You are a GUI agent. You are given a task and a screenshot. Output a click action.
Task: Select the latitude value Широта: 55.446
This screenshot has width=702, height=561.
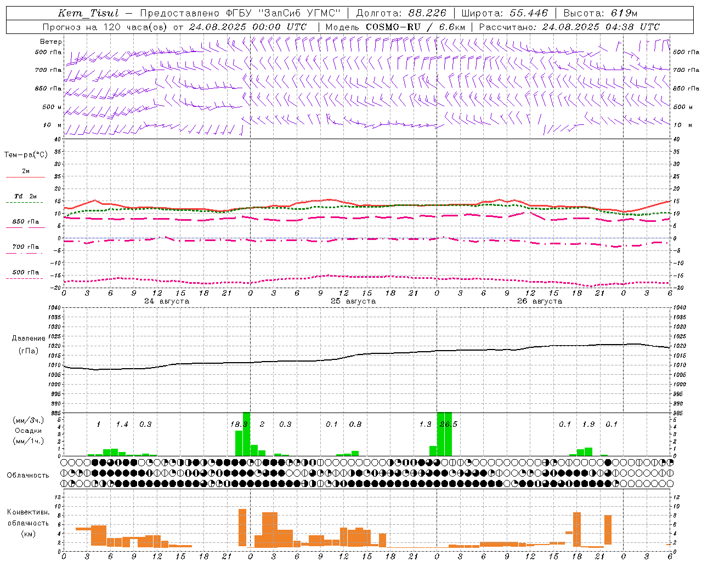click(x=505, y=13)
